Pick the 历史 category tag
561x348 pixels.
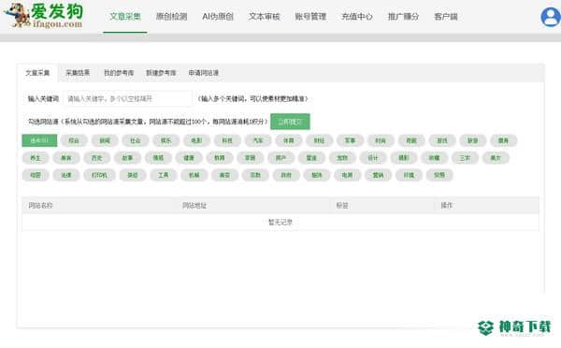[97, 158]
